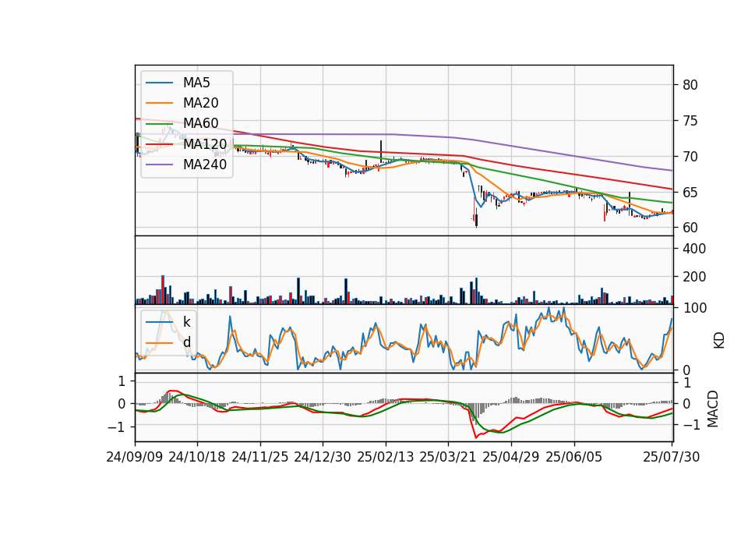Click the d legend label in KD panel
The width and height of the screenshot is (748, 538).
pyautogui.click(x=187, y=342)
